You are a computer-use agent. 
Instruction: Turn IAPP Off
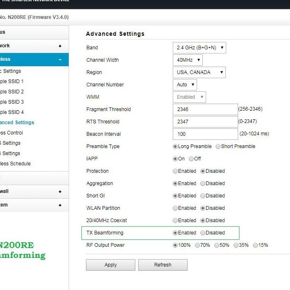click(x=191, y=159)
